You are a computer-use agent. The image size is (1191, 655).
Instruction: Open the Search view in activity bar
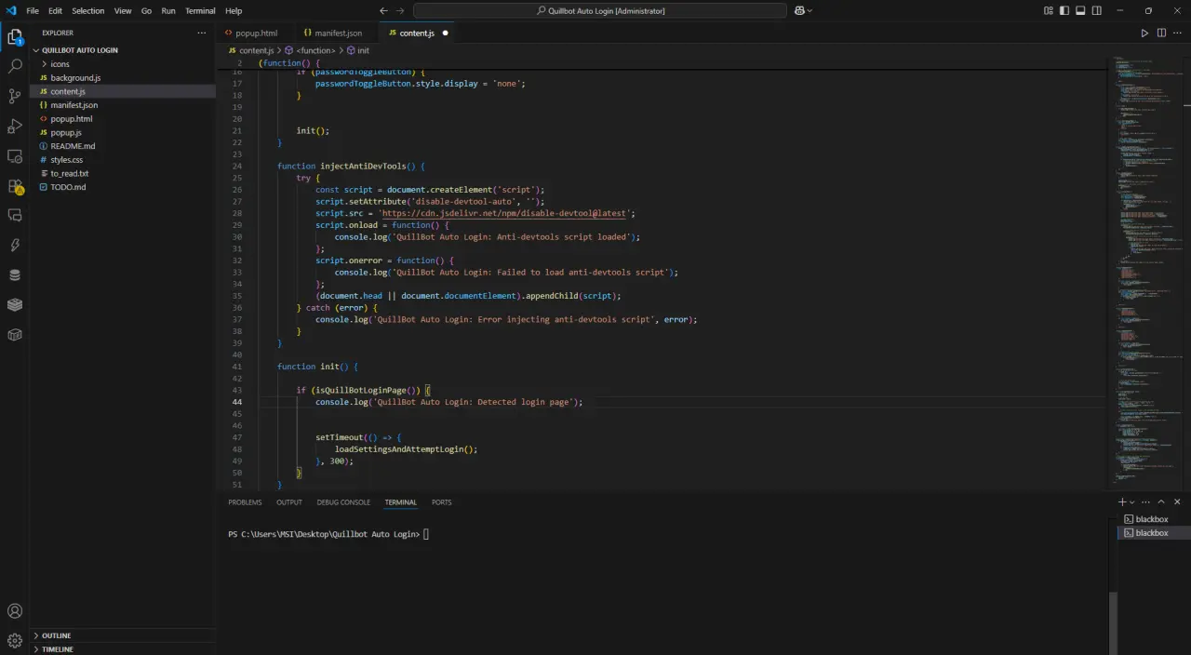15,67
